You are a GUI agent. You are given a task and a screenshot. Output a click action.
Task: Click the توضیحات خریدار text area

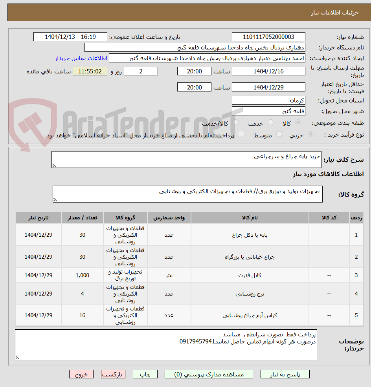(x=166, y=345)
